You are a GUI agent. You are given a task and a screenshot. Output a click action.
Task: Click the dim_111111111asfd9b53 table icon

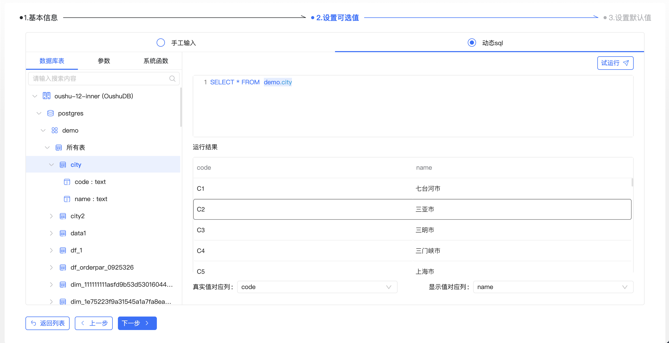[x=63, y=285]
